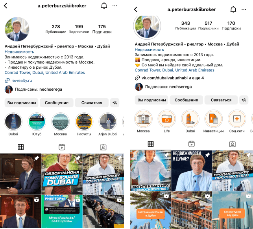Tap the back arrow in left profile
The width and height of the screenshot is (253, 229).
click(x=6, y=6)
